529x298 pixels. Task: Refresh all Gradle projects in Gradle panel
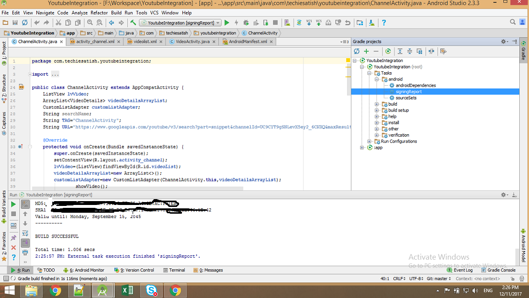click(x=357, y=51)
